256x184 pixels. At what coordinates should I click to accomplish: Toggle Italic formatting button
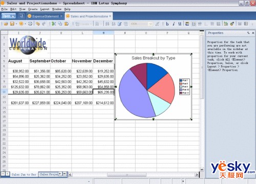(x=174, y=24)
